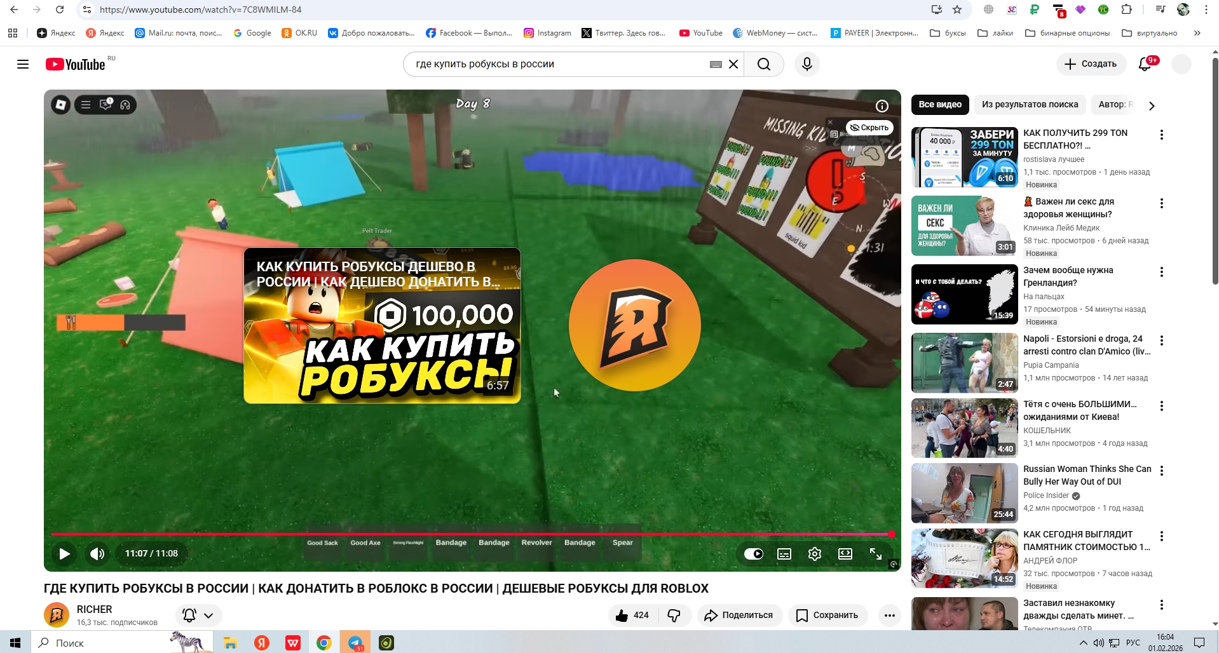This screenshot has width=1219, height=653.
Task: Open the Instagram bookmark
Action: pyautogui.click(x=547, y=33)
